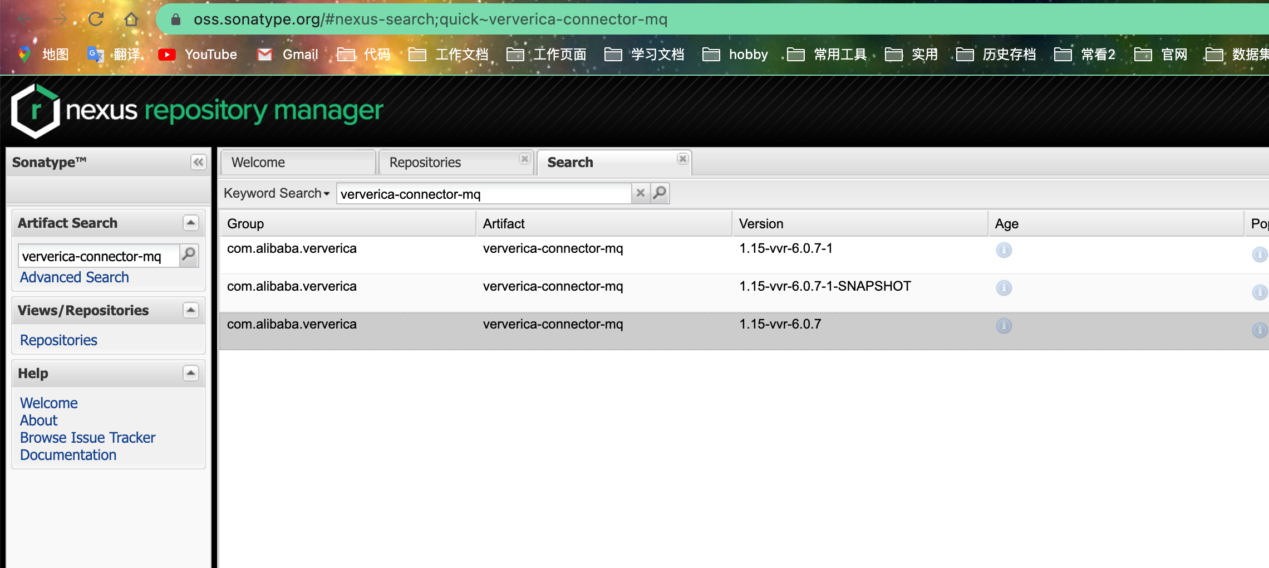The height and width of the screenshot is (568, 1269).
Task: Sort results by Age column
Action: [1116, 224]
